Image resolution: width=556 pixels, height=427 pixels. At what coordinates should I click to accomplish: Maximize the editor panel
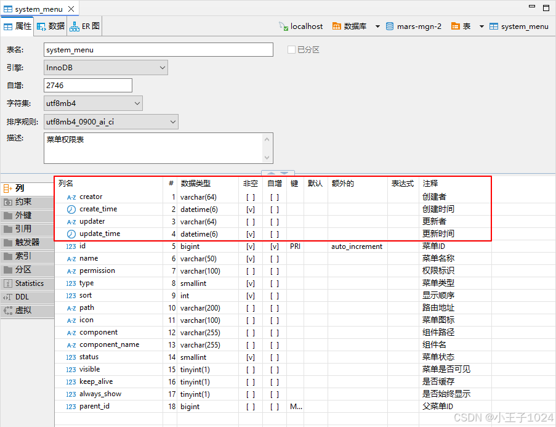pos(546,8)
